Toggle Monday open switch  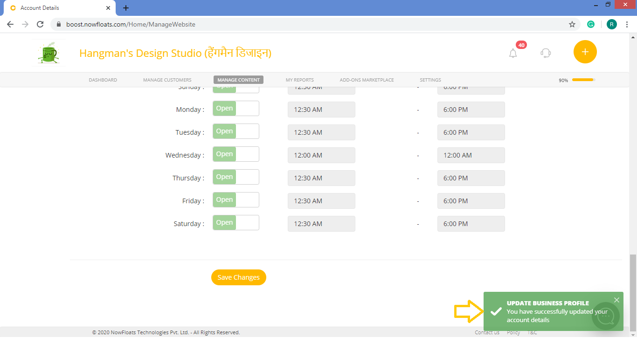(x=236, y=109)
